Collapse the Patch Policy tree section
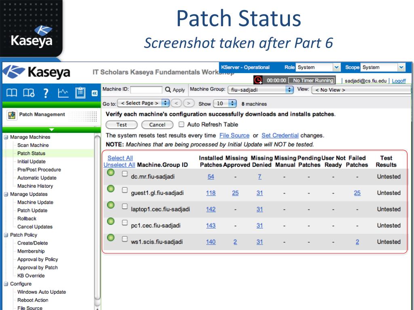The image size is (414, 310). (6, 235)
